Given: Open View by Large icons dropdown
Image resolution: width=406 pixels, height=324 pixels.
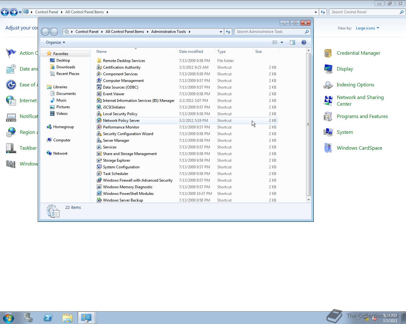Looking at the screenshot, I should pos(367,28).
